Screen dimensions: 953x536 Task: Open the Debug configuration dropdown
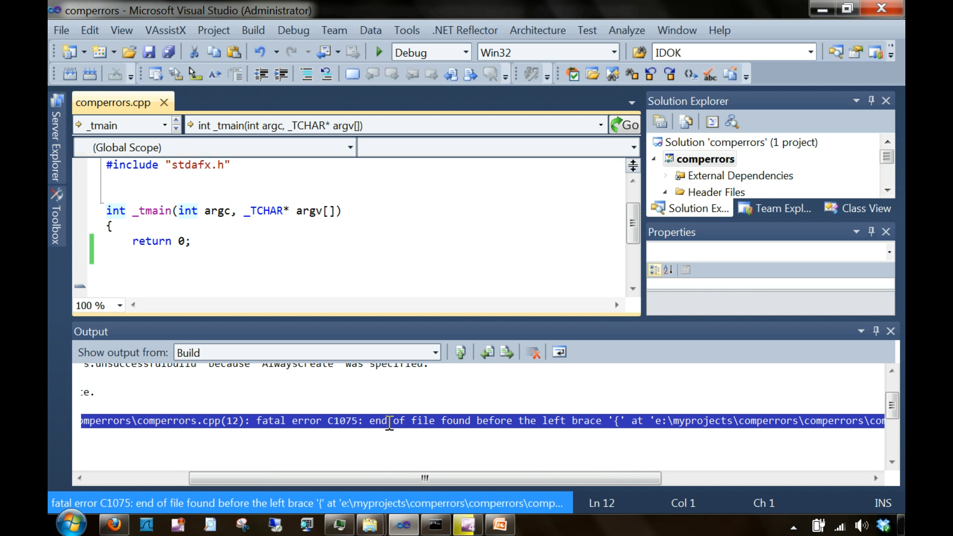tap(465, 52)
